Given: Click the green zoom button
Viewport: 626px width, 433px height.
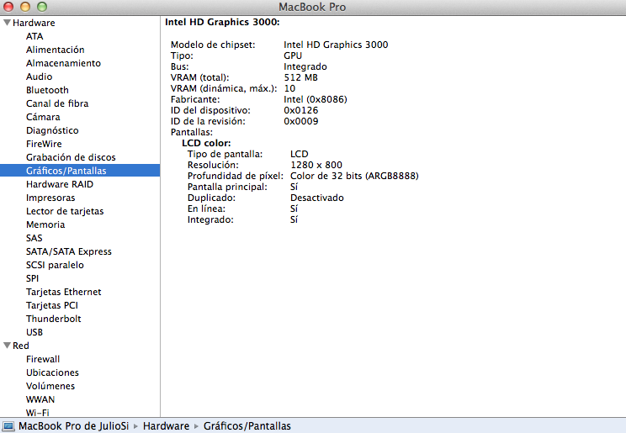Looking at the screenshot, I should click(42, 7).
